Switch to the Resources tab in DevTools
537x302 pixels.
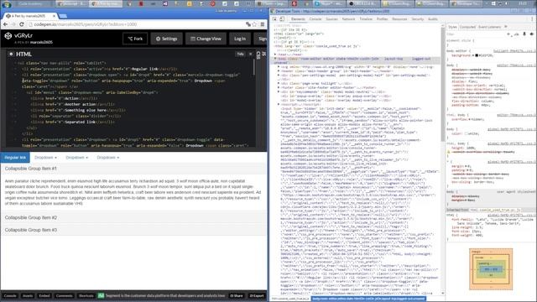[399, 19]
